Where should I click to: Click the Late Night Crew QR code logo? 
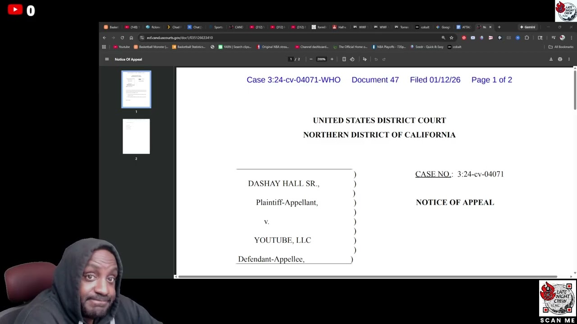(x=557, y=299)
